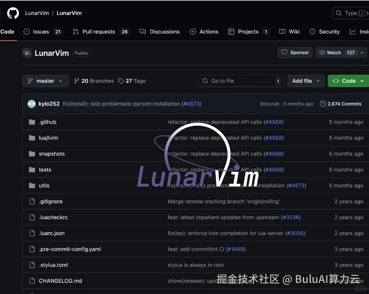369x294 pixels.
Task: Focus the Type to search box
Action: pos(351,13)
